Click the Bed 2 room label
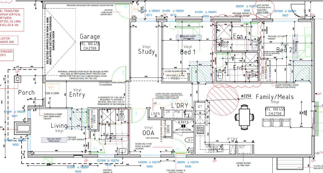323x173 pixels. (x=284, y=50)
